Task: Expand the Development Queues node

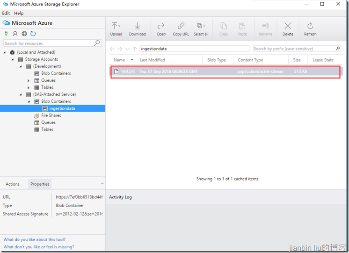Action: pos(29,81)
